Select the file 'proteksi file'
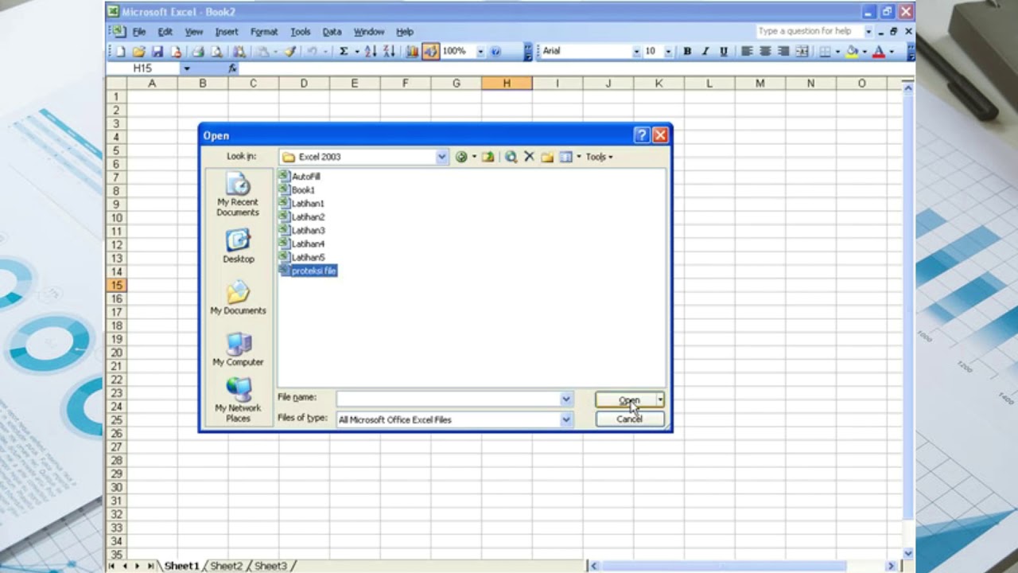The height and width of the screenshot is (573, 1018). pyautogui.click(x=308, y=271)
